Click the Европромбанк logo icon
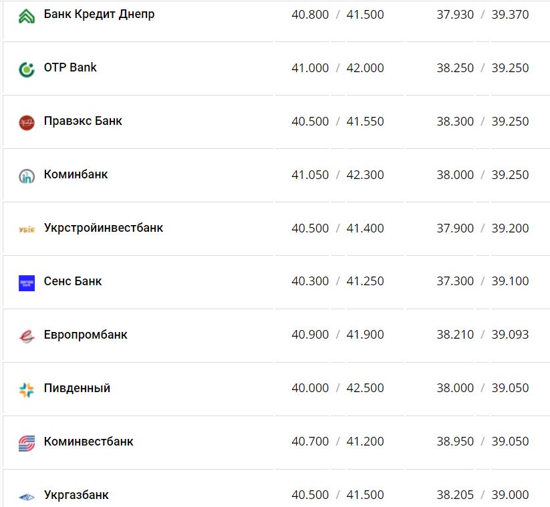This screenshot has width=550, height=507. coord(26,336)
